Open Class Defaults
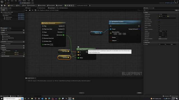The image size is (179, 100). pos(51,6)
